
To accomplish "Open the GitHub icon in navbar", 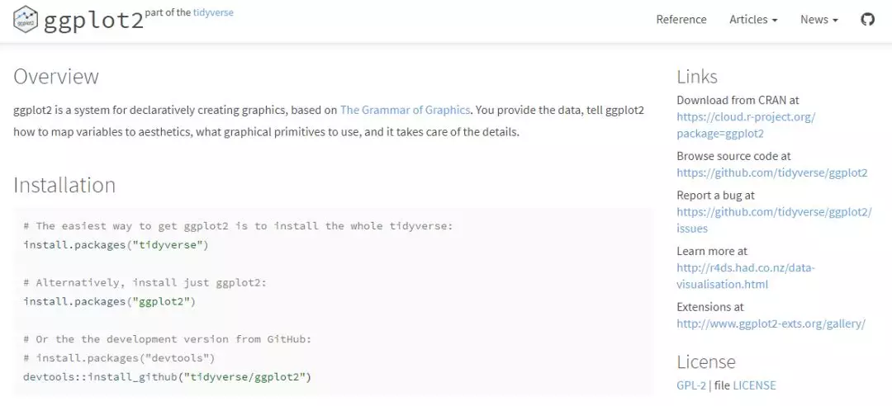I will pos(867,19).
